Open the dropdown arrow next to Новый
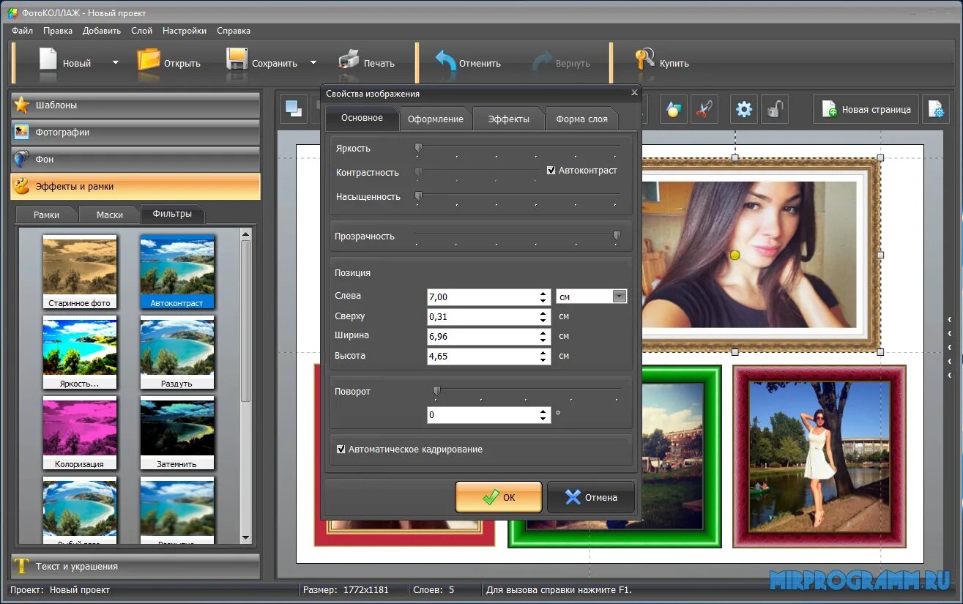 [x=115, y=62]
